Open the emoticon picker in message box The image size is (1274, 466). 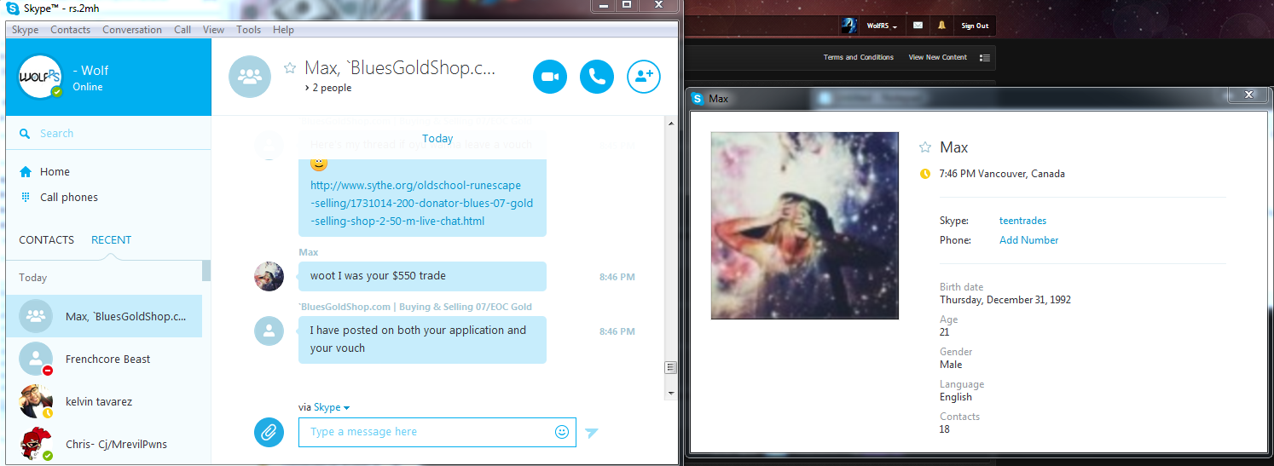tap(562, 432)
